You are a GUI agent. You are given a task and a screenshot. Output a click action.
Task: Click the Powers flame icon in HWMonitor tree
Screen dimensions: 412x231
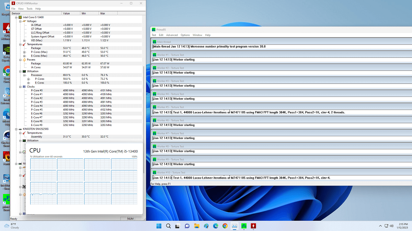(x=24, y=60)
